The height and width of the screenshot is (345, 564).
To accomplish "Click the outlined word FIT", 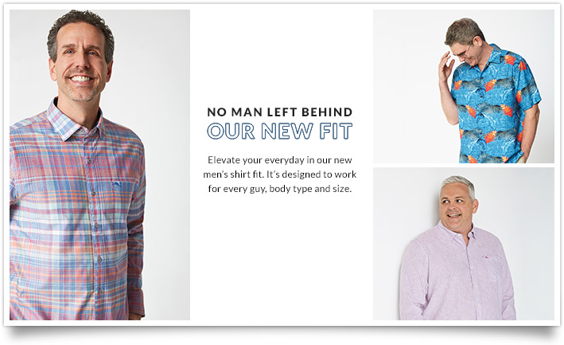I will coord(336,131).
